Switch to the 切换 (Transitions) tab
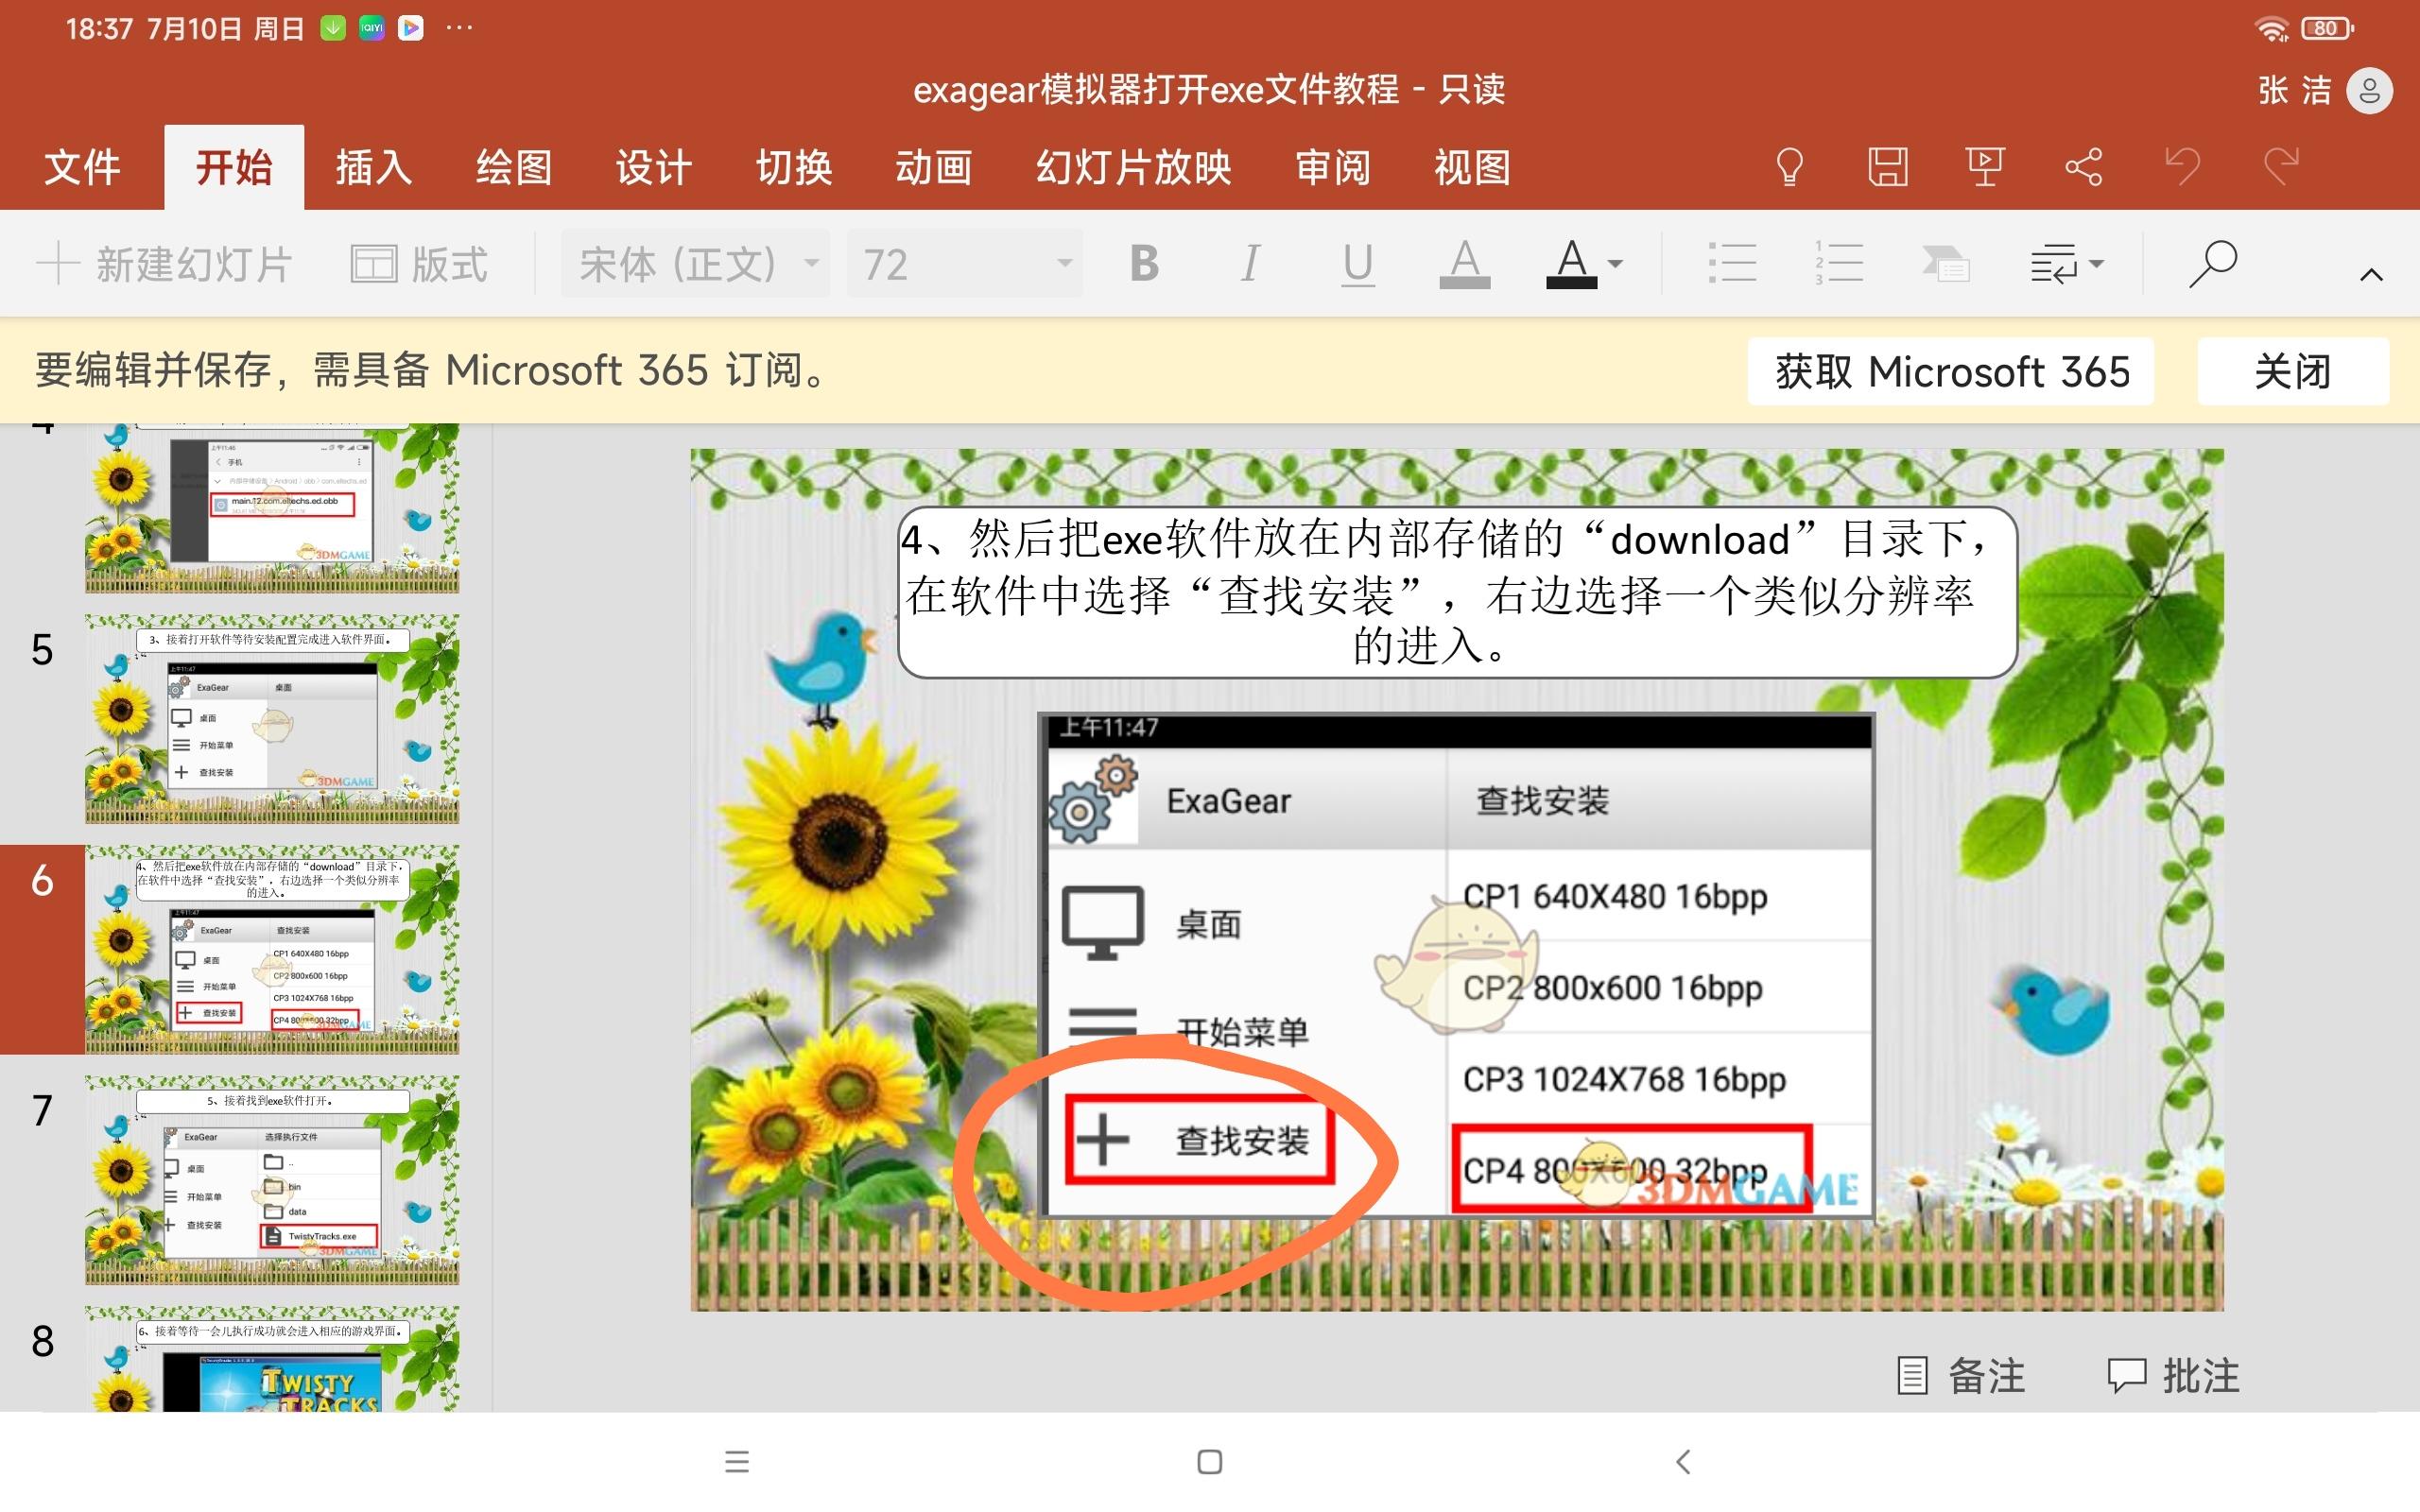 click(x=794, y=167)
